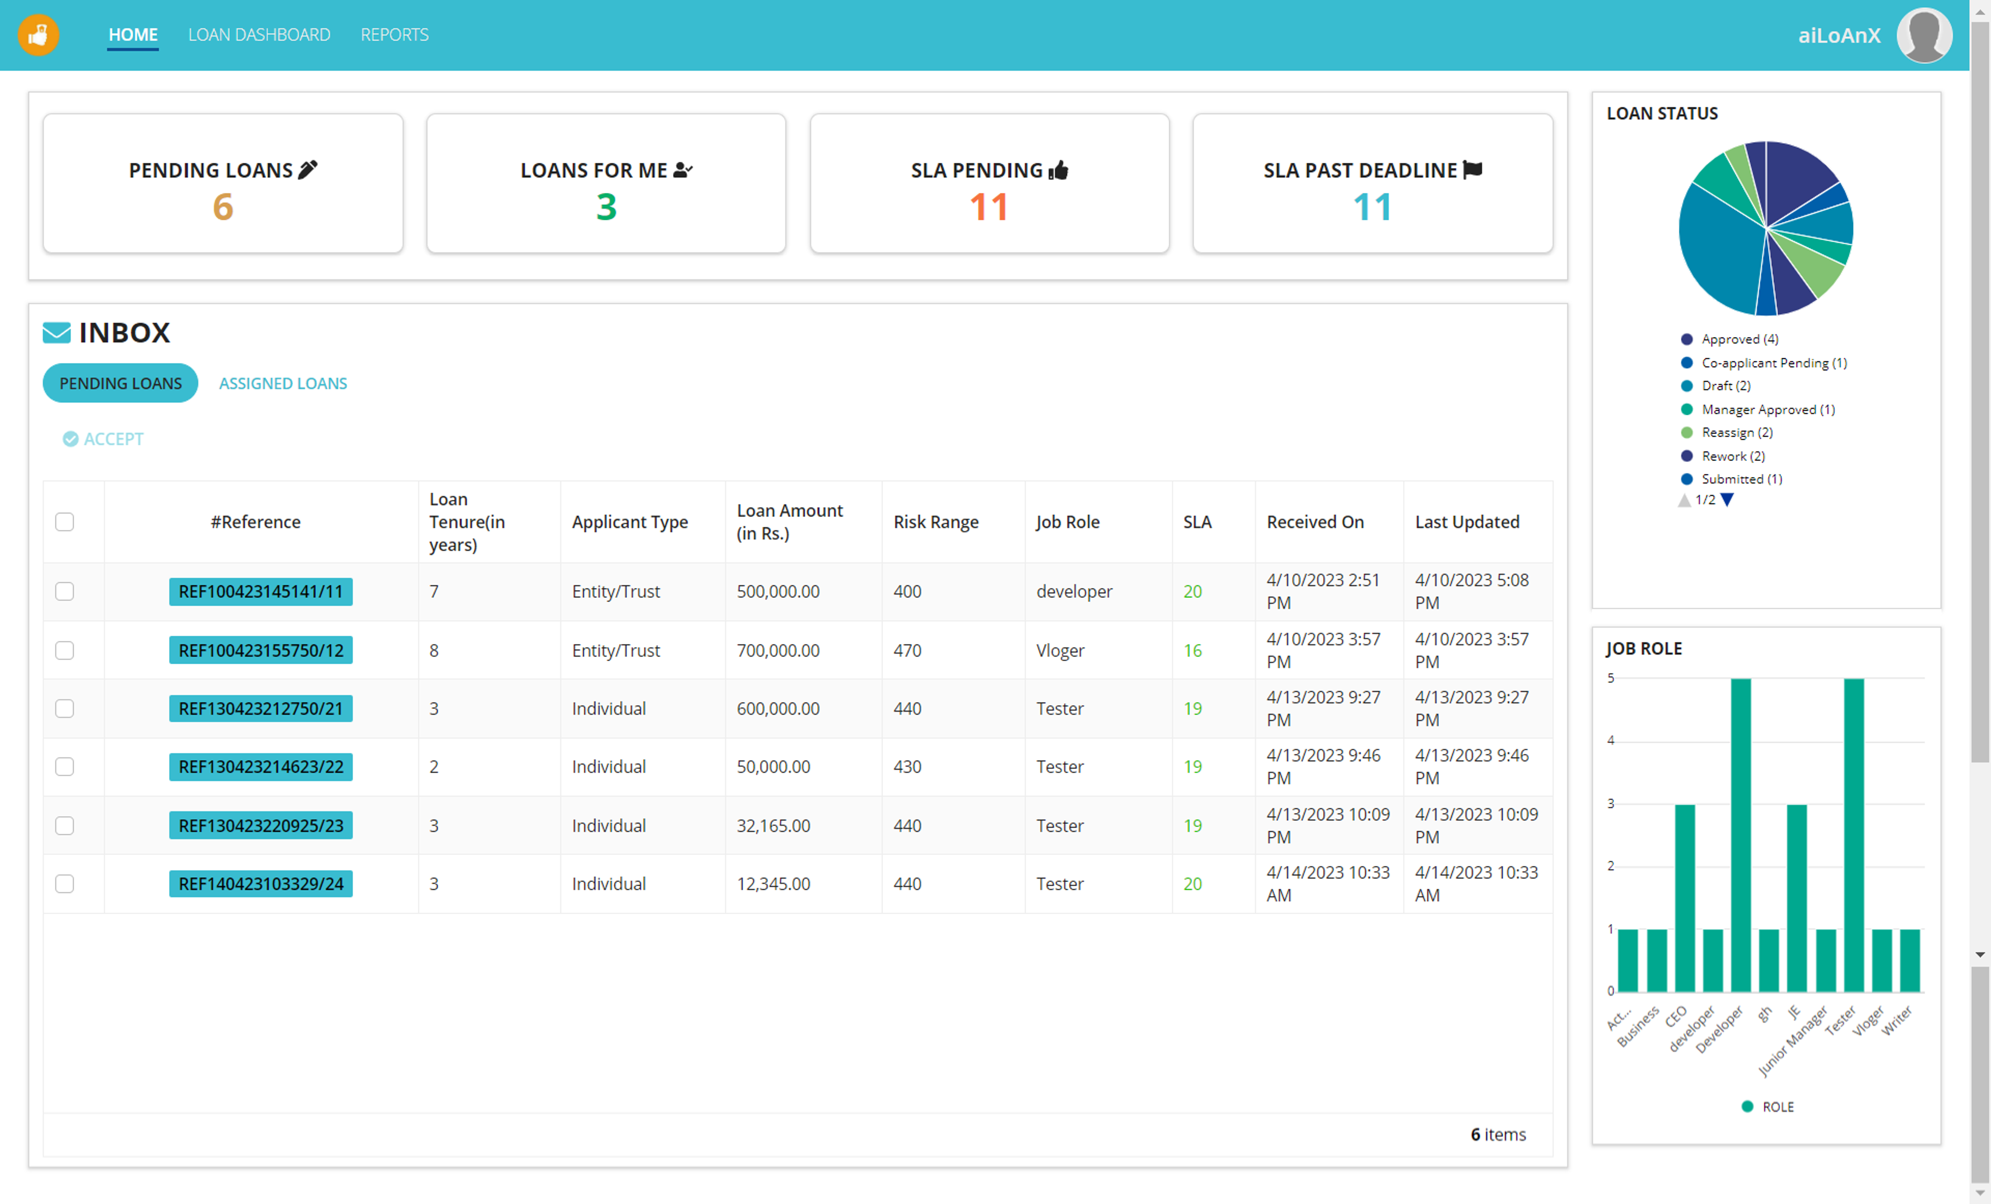Toggle the Draft (2) legend marker
Screen dimensions: 1991x1204
tap(1686, 385)
